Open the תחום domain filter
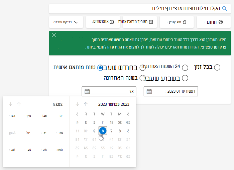Viewport: 234px width, 170px height. 214,22
